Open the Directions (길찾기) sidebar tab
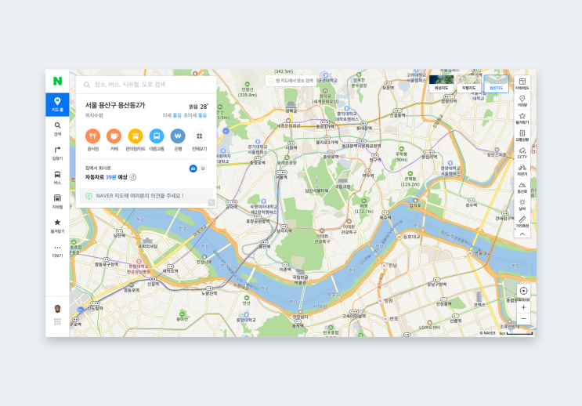Screen dimensions: 582x406 click(57, 153)
